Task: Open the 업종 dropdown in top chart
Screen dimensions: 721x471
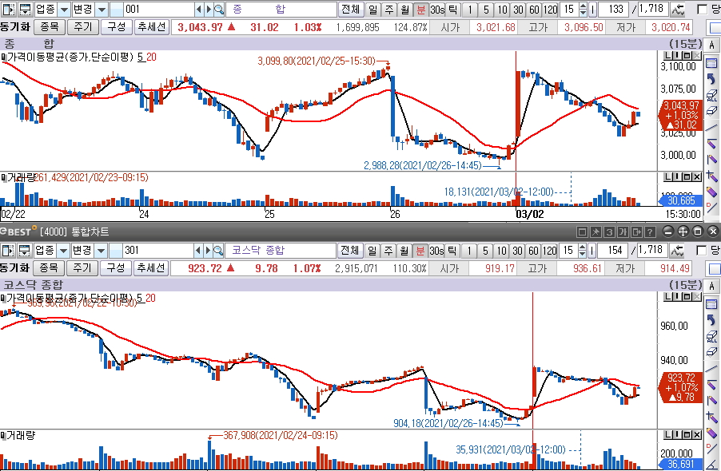Action: [65, 9]
